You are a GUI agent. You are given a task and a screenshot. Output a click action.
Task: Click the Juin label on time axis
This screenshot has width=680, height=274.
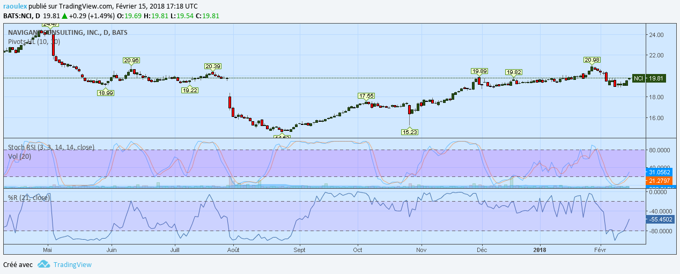pyautogui.click(x=112, y=250)
